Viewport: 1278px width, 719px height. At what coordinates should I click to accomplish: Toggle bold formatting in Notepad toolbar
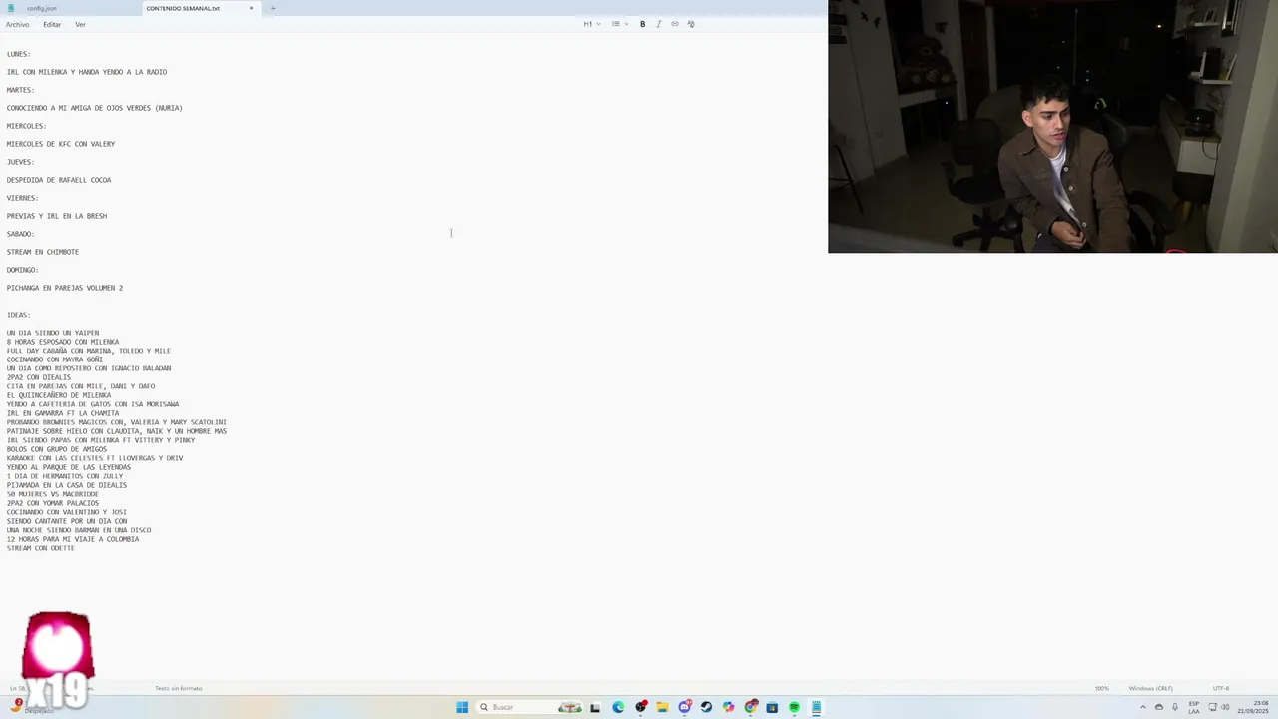click(x=642, y=24)
